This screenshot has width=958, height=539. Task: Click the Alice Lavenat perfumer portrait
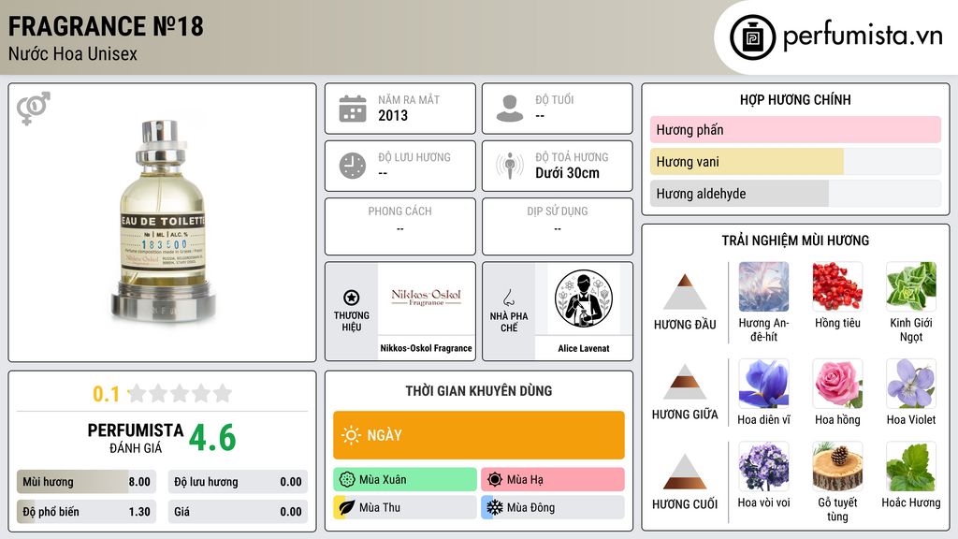click(x=584, y=299)
